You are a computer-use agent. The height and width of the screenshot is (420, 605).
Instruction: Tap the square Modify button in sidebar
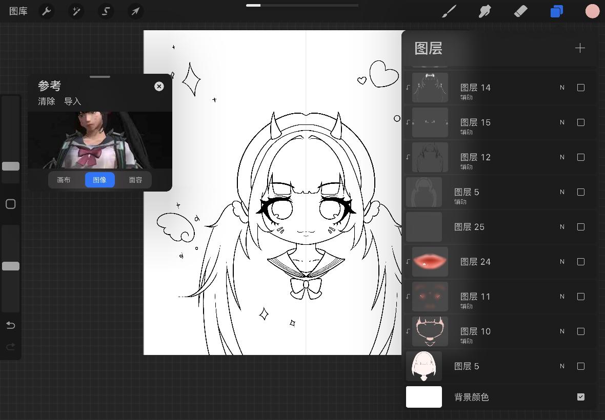point(11,204)
